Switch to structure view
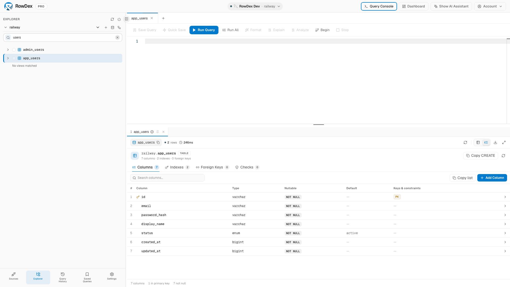510x287 pixels. tap(486, 143)
